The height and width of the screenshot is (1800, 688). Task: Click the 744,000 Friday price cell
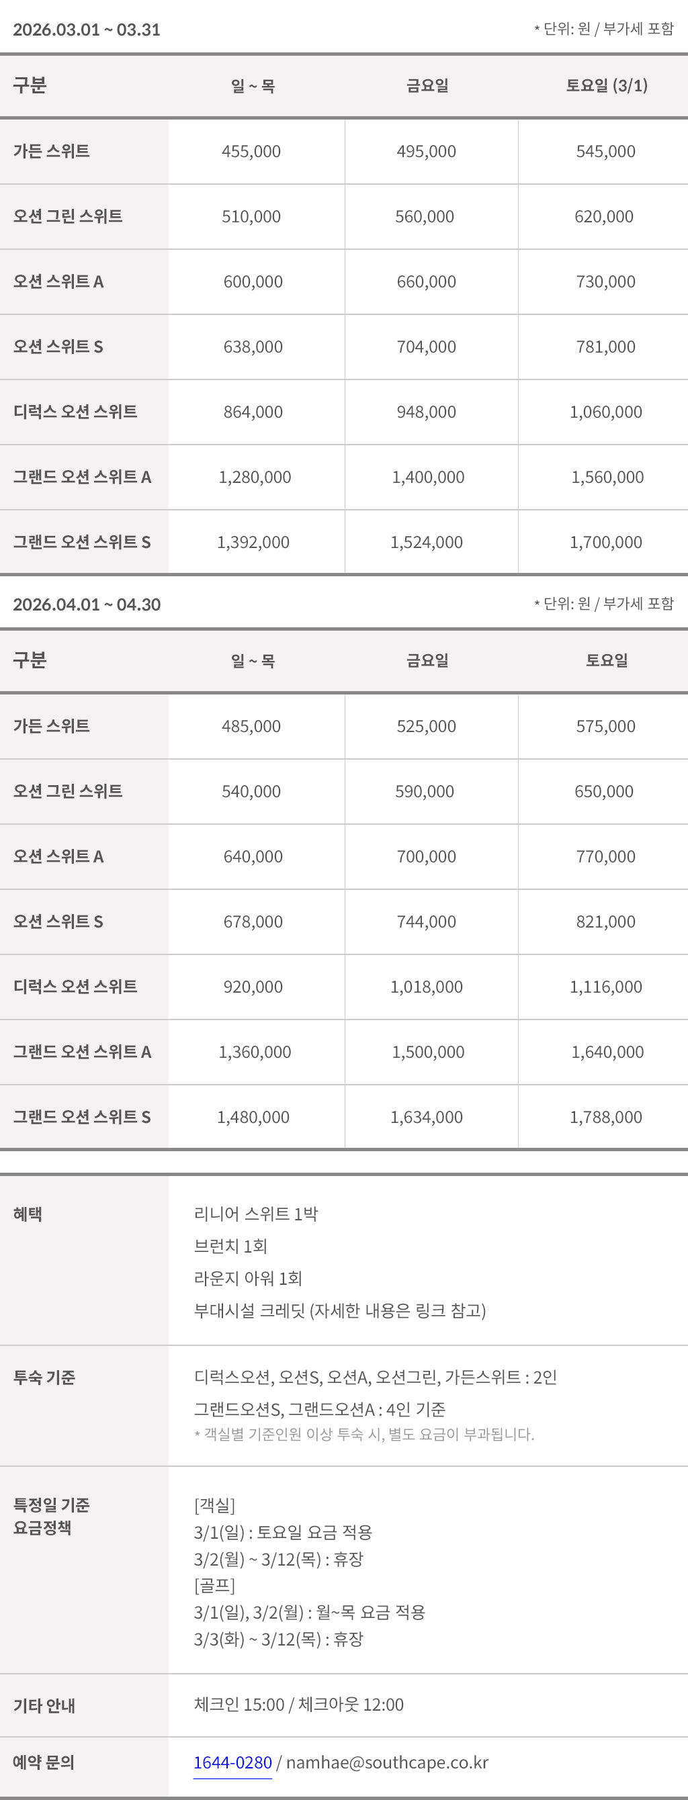pyautogui.click(x=426, y=921)
